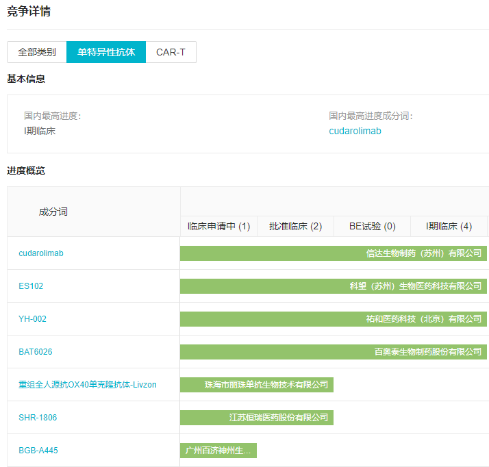Switch to 单特异性抗体 tab
Screen dimensions: 489x467
pos(106,52)
